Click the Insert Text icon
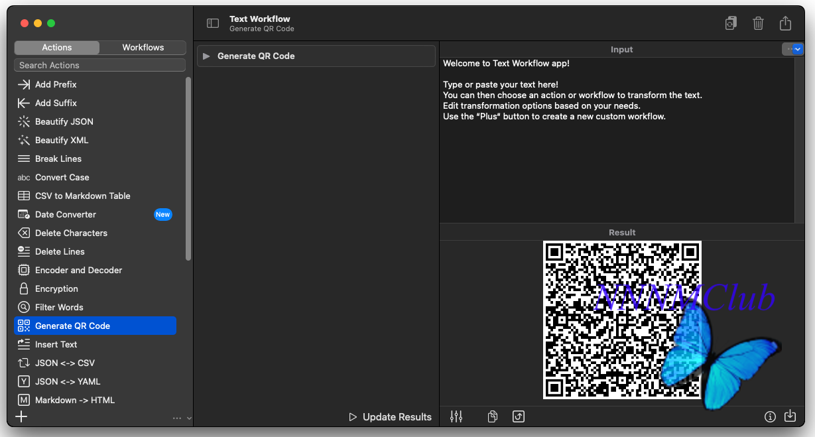The image size is (815, 437). click(x=24, y=344)
